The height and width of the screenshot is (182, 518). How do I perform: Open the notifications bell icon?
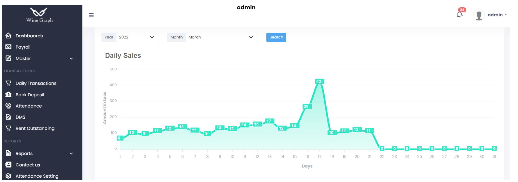coord(460,15)
